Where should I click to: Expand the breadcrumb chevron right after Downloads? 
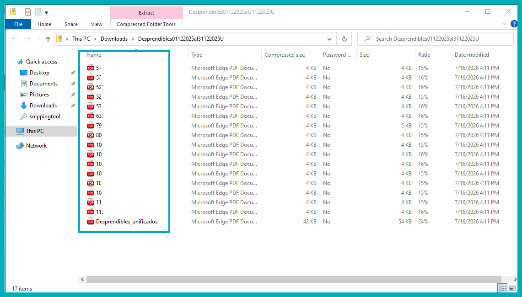[133, 39]
